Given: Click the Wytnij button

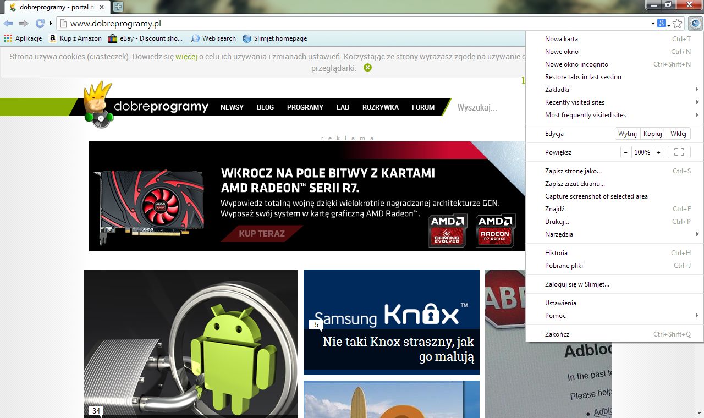Looking at the screenshot, I should pyautogui.click(x=628, y=134).
